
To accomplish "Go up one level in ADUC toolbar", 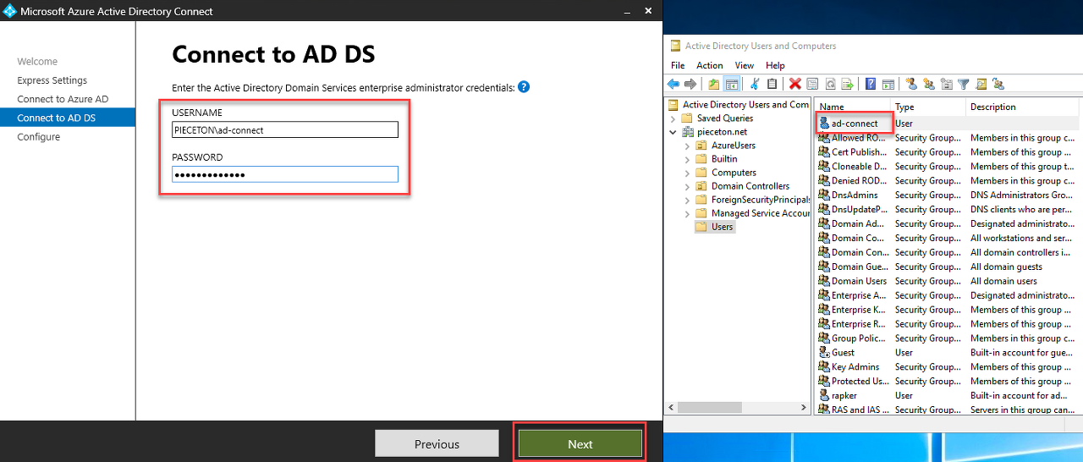I will (714, 84).
